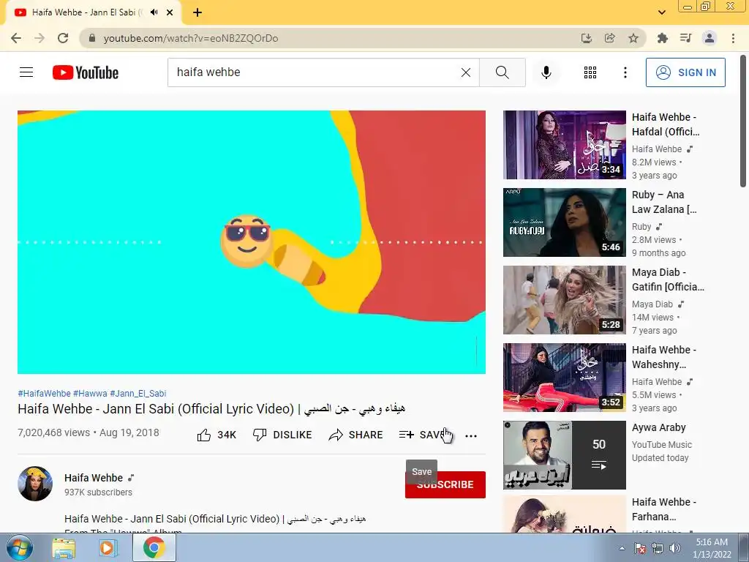Dislike the video

click(282, 435)
